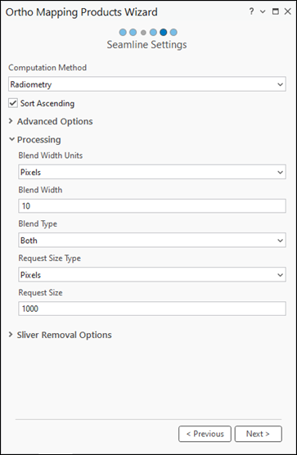Click the Request Size input field
297x455 pixels.
[152, 309]
